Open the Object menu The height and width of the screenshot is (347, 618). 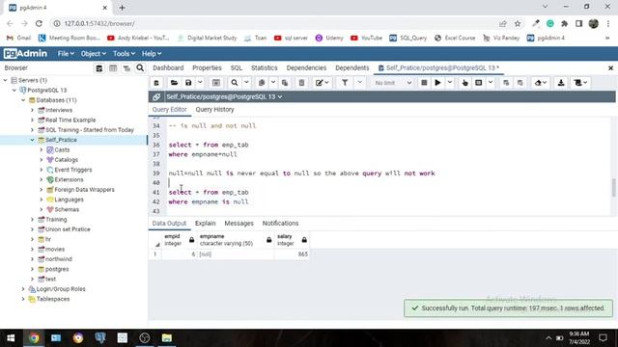click(x=94, y=54)
